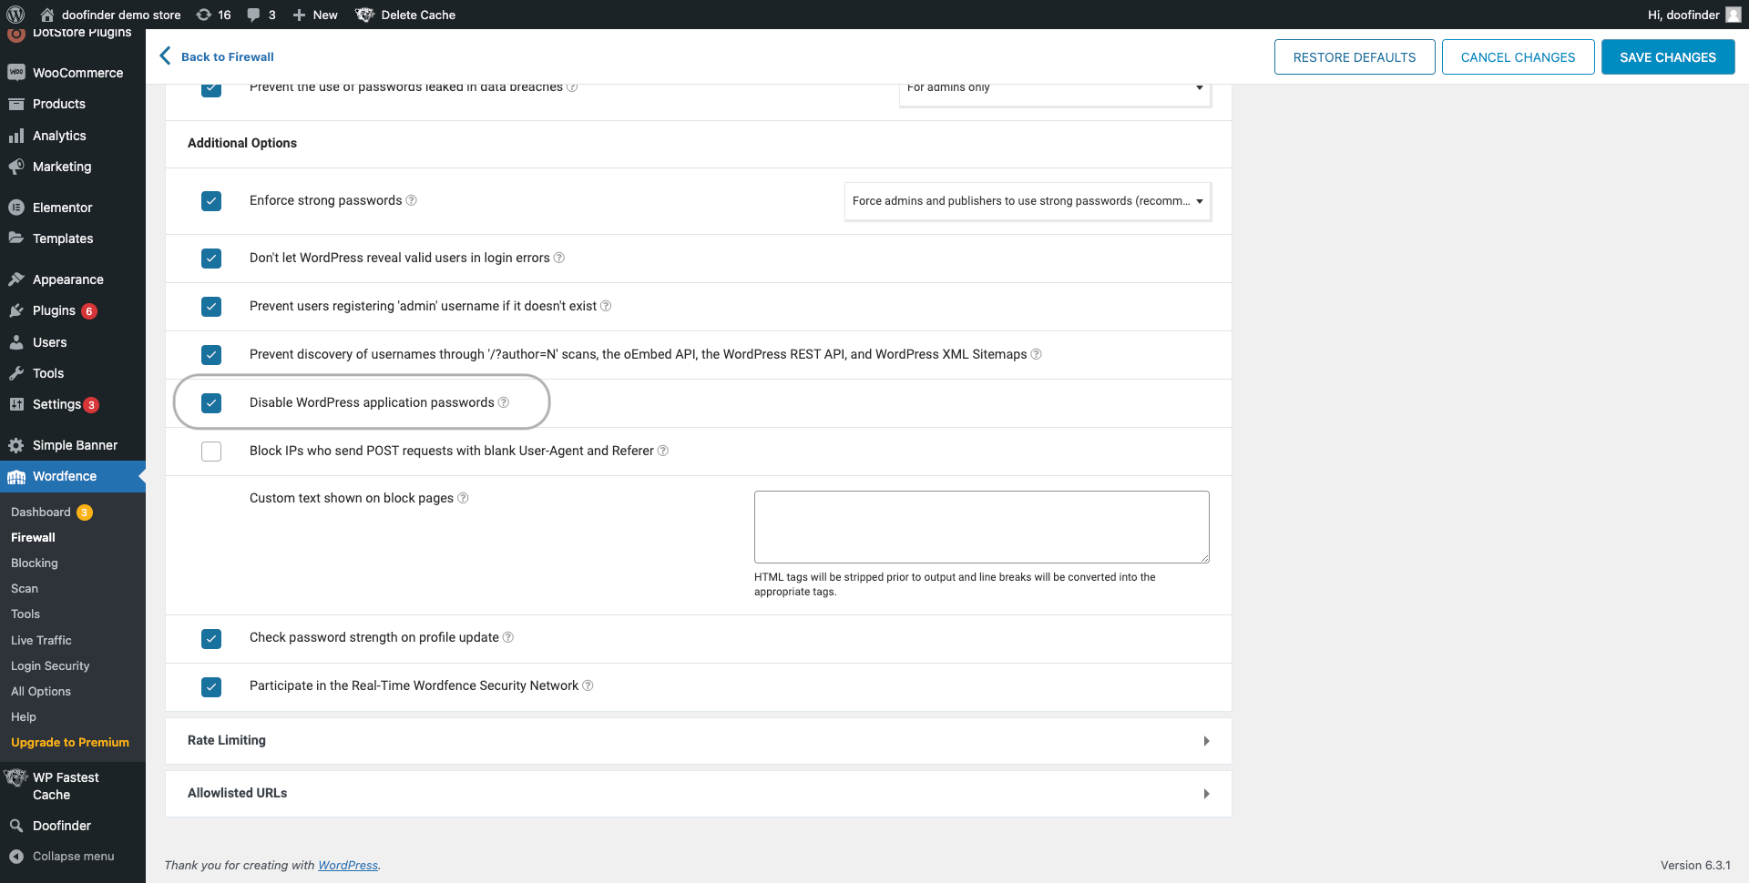Click the Cancel Changes button
The height and width of the screenshot is (883, 1749).
[1518, 57]
